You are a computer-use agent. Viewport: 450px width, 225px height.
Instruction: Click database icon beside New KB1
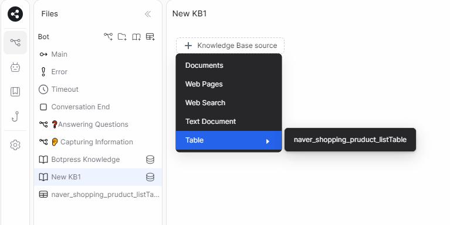(150, 177)
